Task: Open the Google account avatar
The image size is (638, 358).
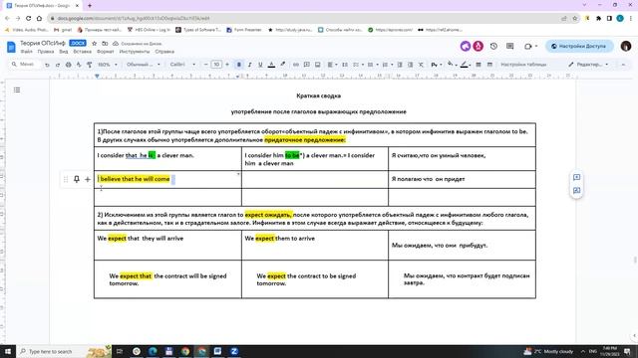Action: point(626,47)
